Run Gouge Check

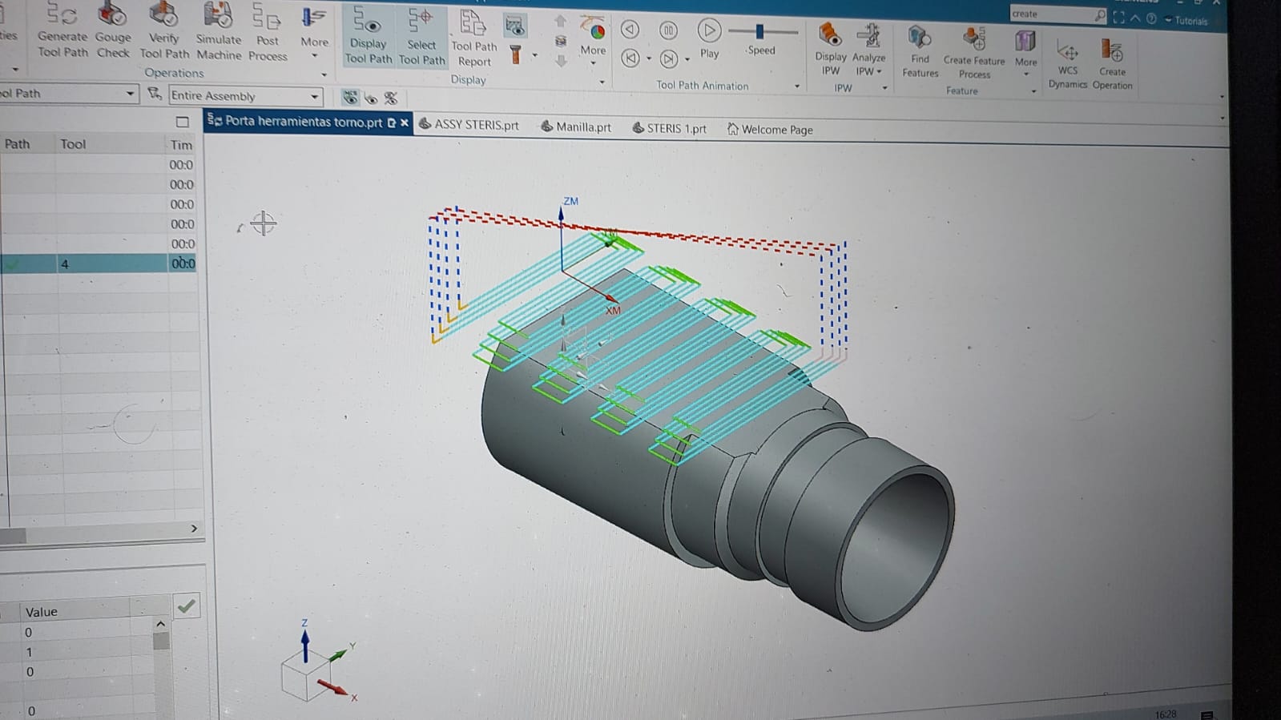tap(113, 30)
